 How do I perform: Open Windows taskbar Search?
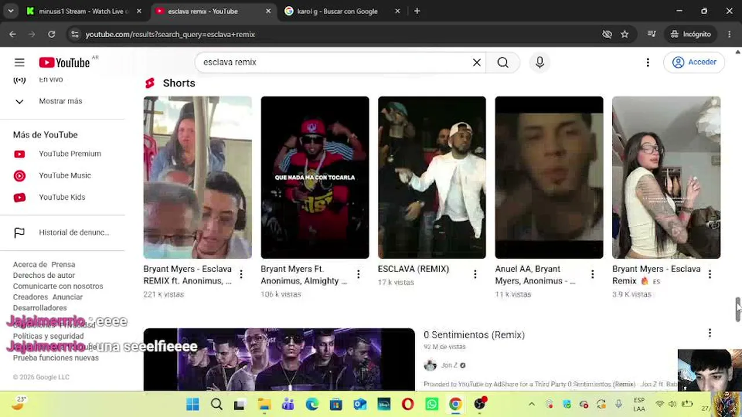(x=217, y=404)
